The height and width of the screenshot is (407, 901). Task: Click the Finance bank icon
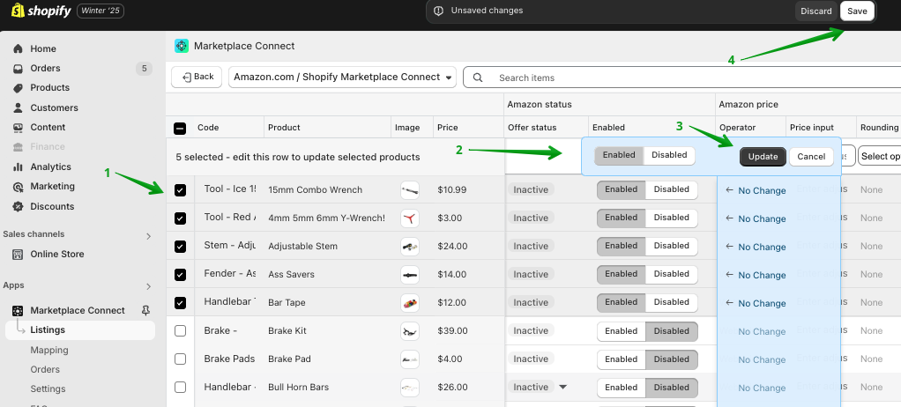click(18, 147)
